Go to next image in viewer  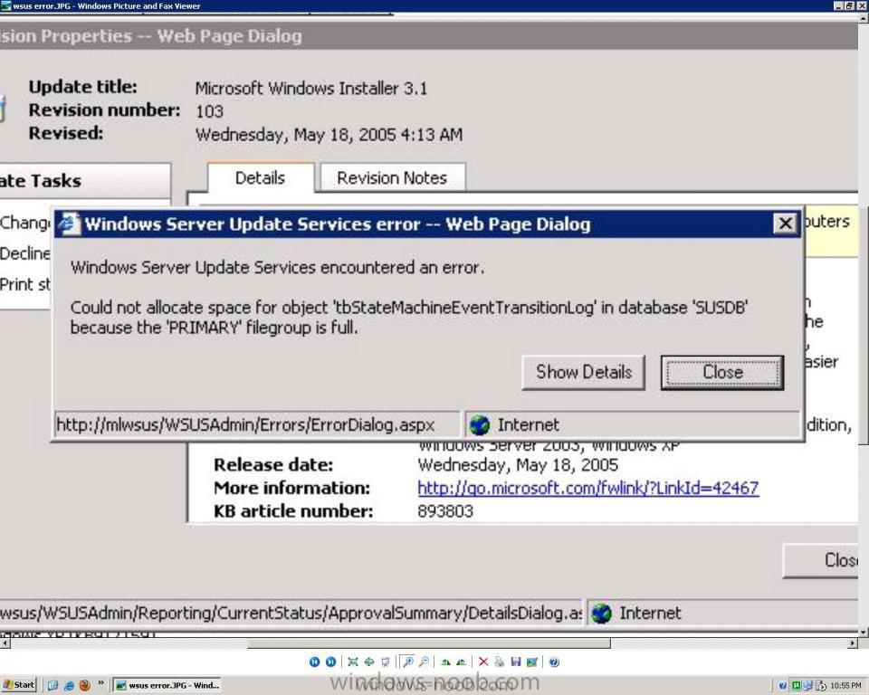point(331,662)
